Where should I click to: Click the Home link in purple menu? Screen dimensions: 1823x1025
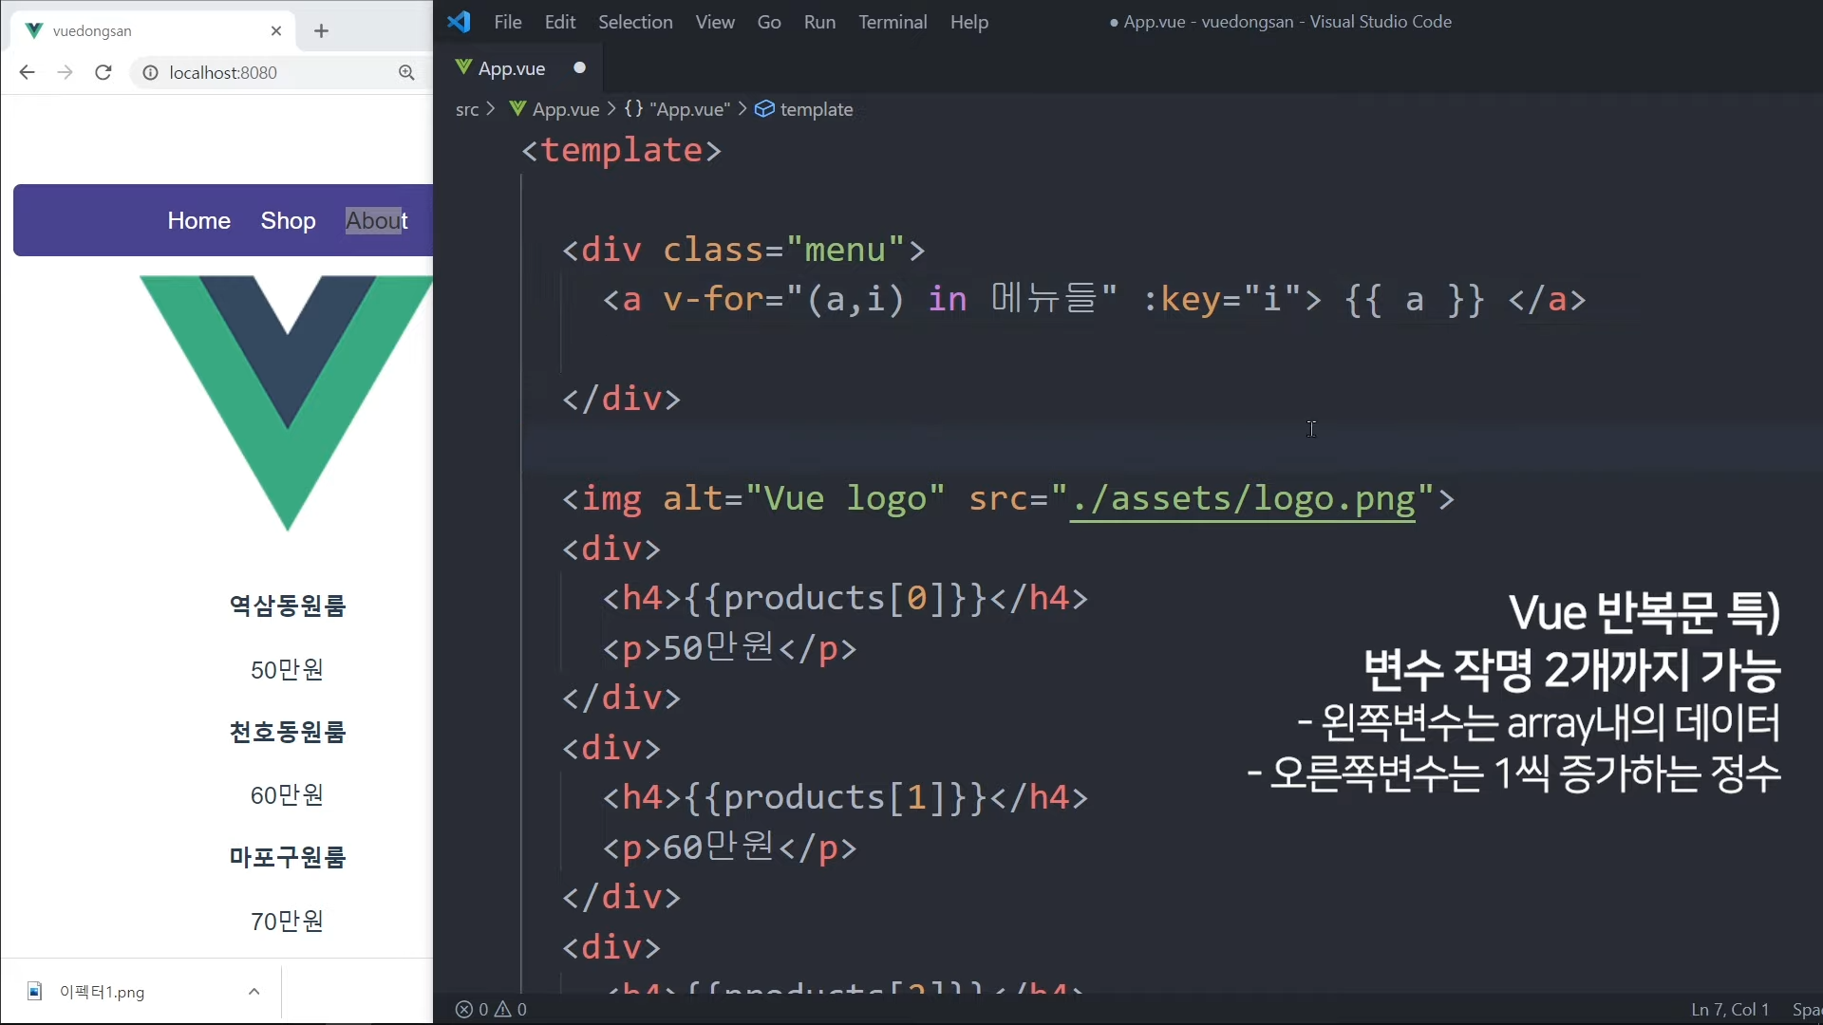(198, 220)
